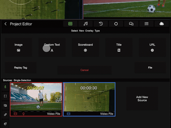The image size is (171, 128).
Task: Open the record circle tab
Action: (116, 24)
